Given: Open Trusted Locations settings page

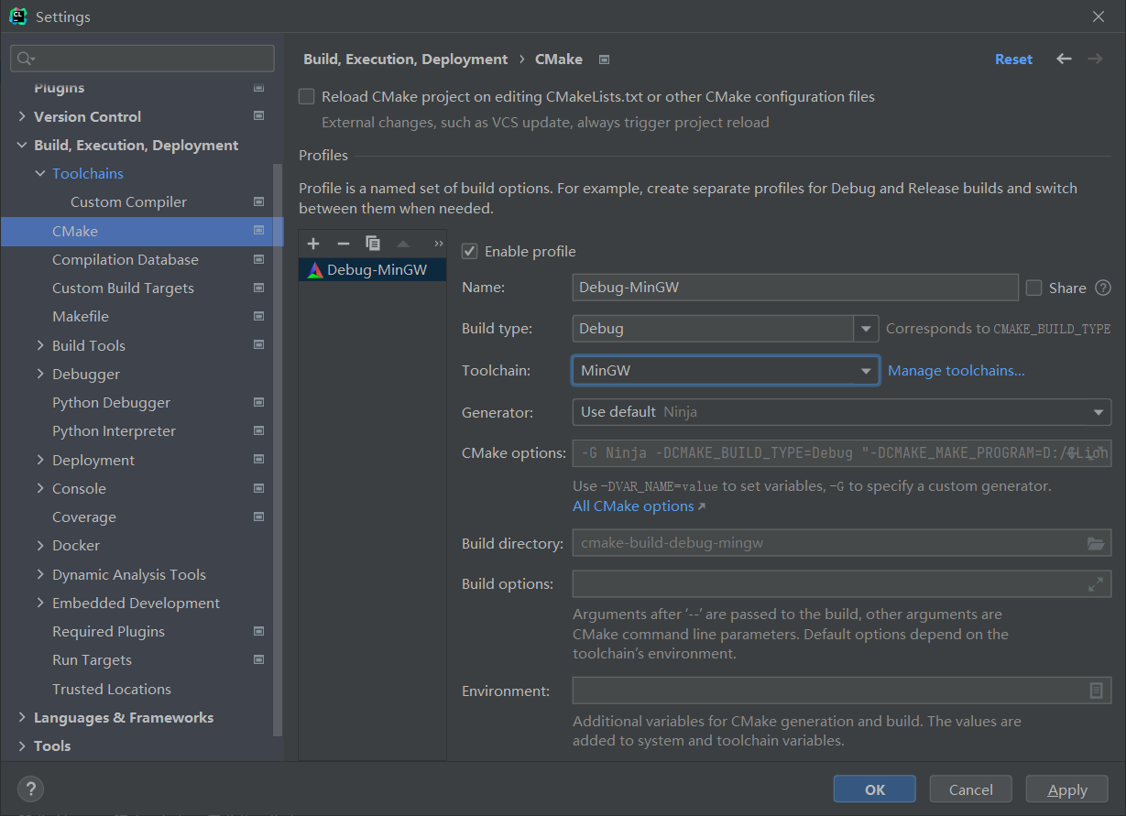Looking at the screenshot, I should (112, 689).
